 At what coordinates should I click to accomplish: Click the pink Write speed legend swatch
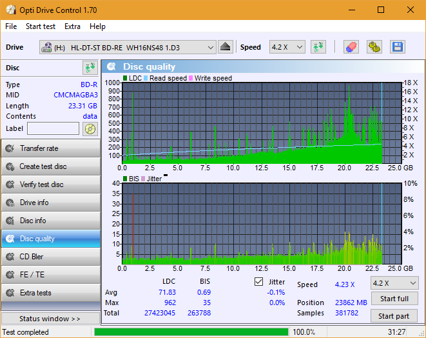(x=191, y=78)
